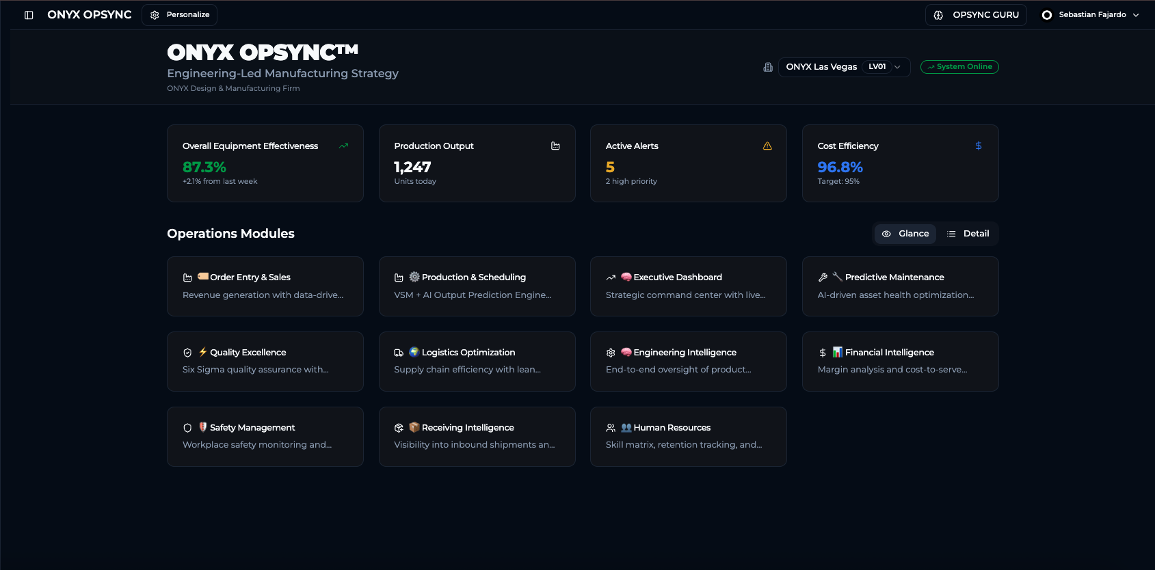Screen dimensions: 1155x570
Task: Switch to Glance view
Action: point(905,234)
